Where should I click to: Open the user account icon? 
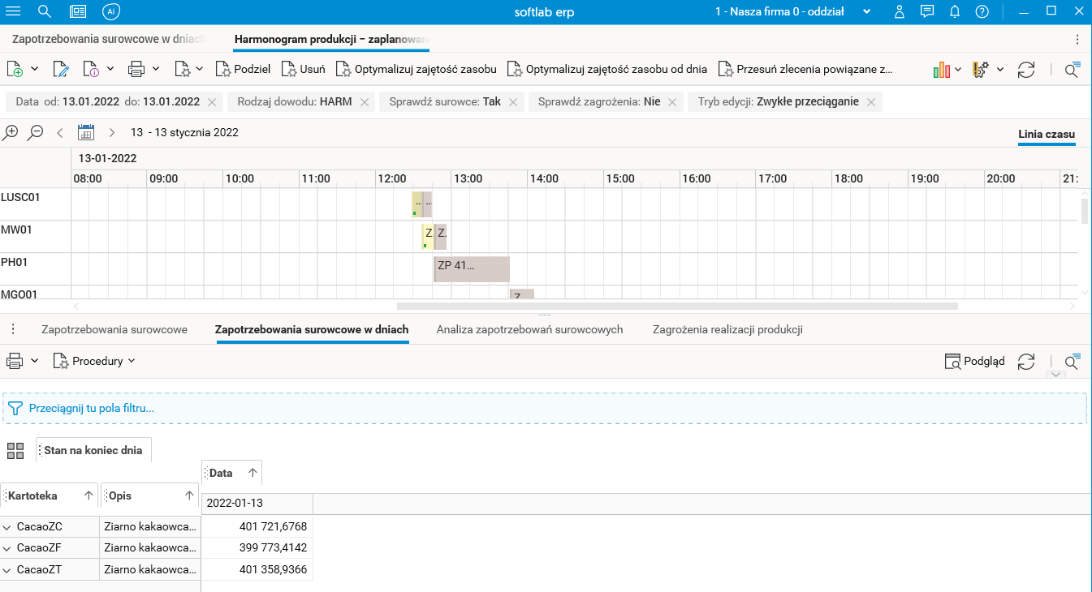[899, 11]
